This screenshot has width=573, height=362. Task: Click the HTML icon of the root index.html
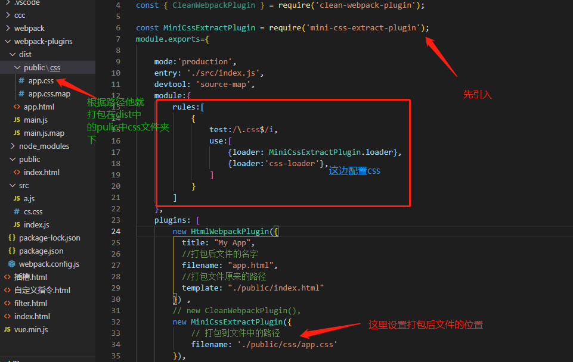point(7,316)
